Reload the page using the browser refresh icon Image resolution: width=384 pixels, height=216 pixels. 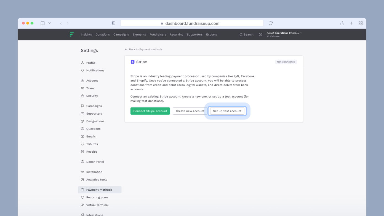pyautogui.click(x=270, y=23)
